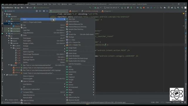Open the Help menu in the menu bar
The image size is (188, 106).
point(70,4)
